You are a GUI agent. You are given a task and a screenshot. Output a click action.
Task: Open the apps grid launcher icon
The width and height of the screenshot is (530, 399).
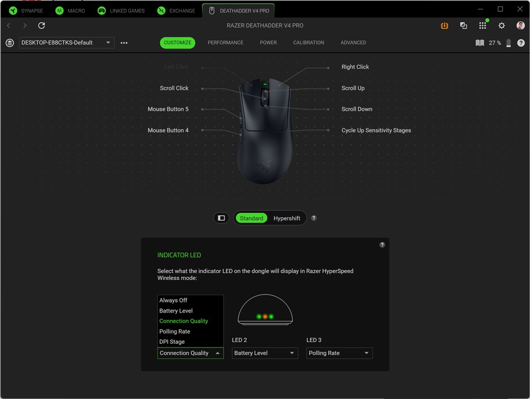(x=482, y=25)
